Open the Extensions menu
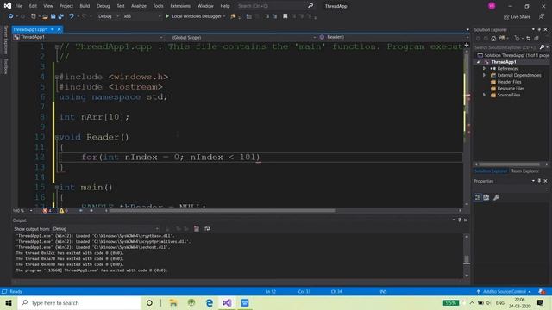The width and height of the screenshot is (552, 310). [x=180, y=6]
